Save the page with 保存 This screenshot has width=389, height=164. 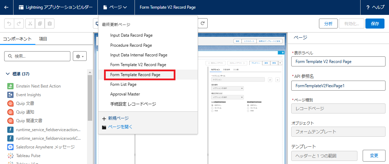[x=375, y=24]
